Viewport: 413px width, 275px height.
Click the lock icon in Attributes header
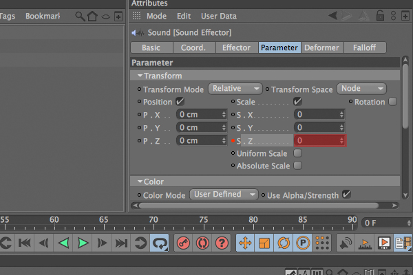point(380,16)
